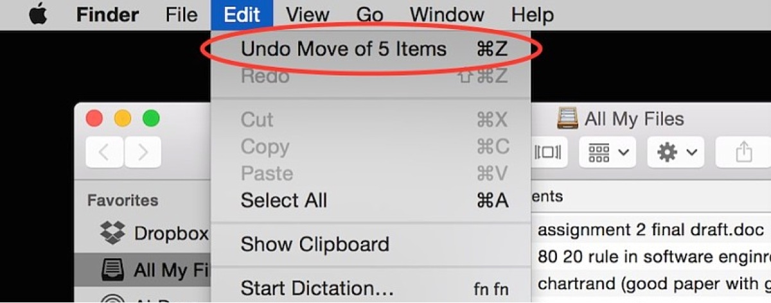The width and height of the screenshot is (771, 303).
Task: Open the View menu
Action: click(x=308, y=14)
